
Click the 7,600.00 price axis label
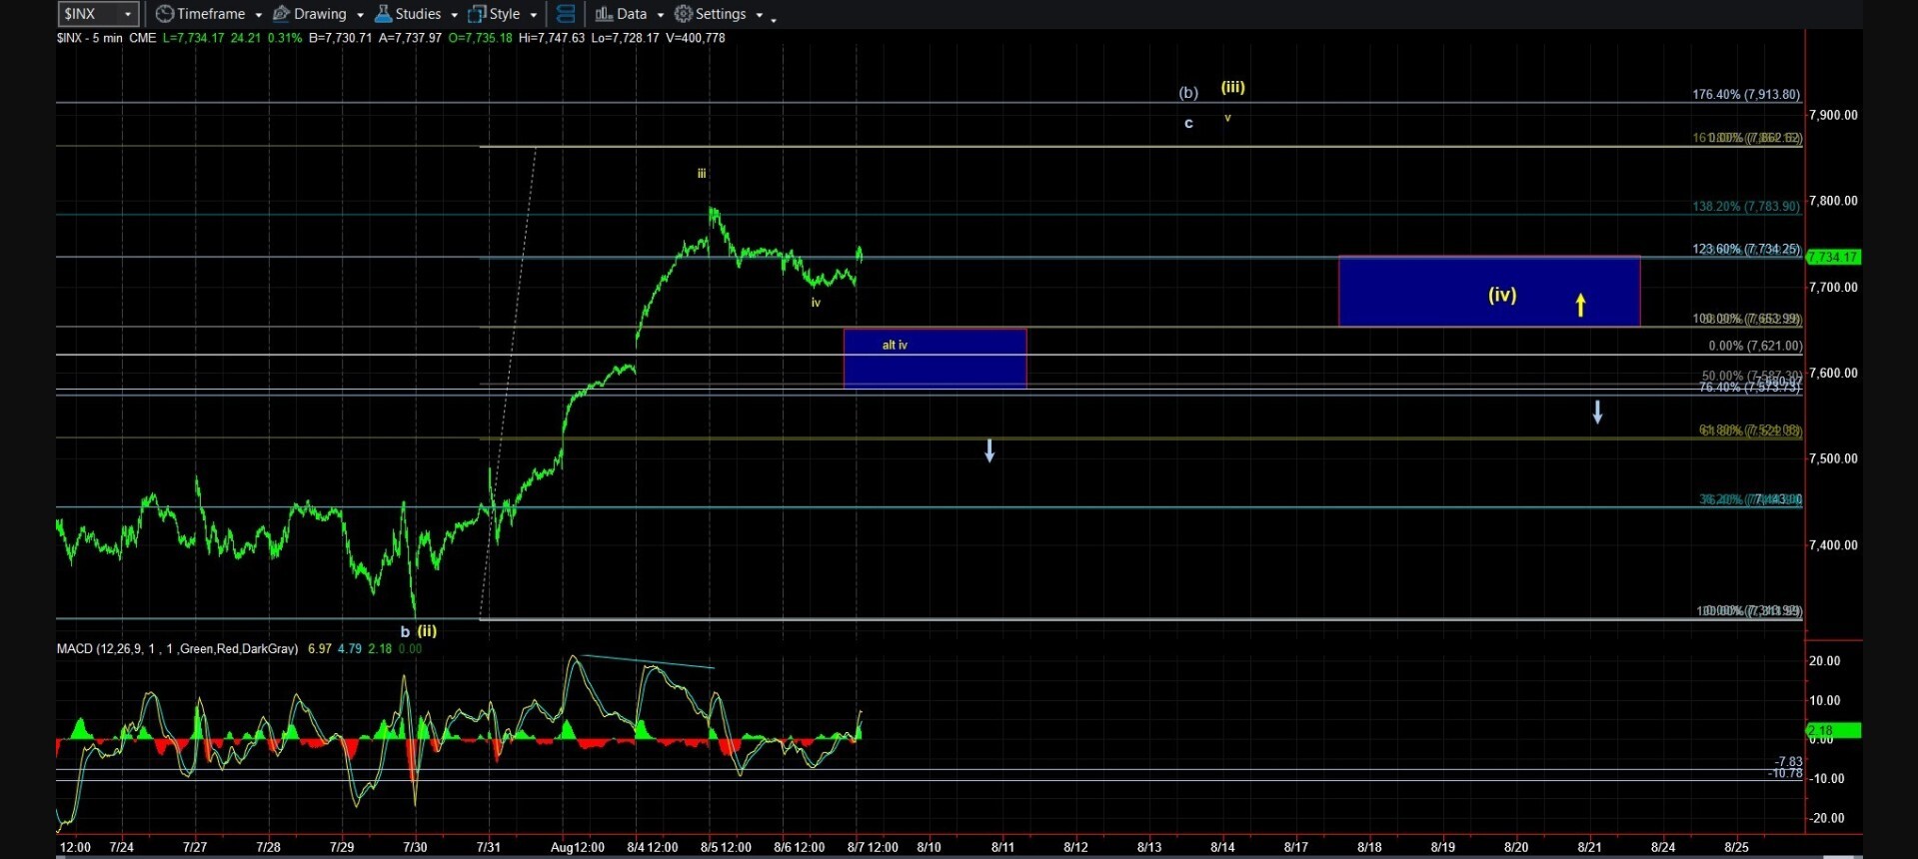point(1833,373)
